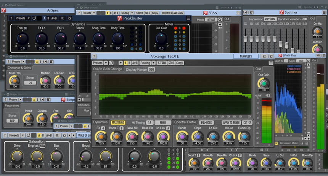Image resolution: width=328 pixels, height=176 pixels.
Task: Select slot B in TEOTE
Action: click(x=129, y=63)
